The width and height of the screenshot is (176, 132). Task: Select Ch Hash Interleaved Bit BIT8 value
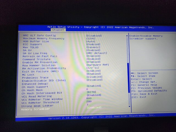pos(91,92)
